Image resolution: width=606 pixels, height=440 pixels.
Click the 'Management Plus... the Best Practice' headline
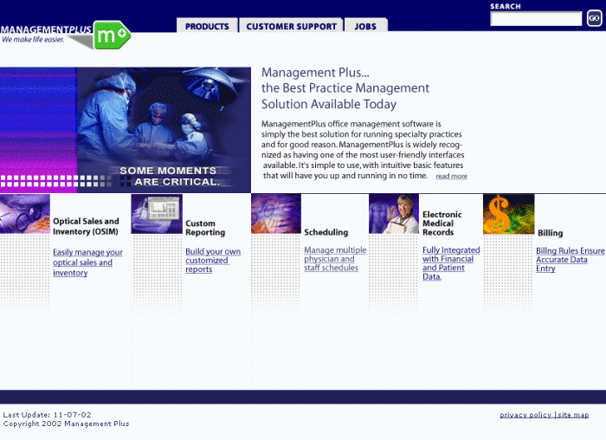(345, 88)
